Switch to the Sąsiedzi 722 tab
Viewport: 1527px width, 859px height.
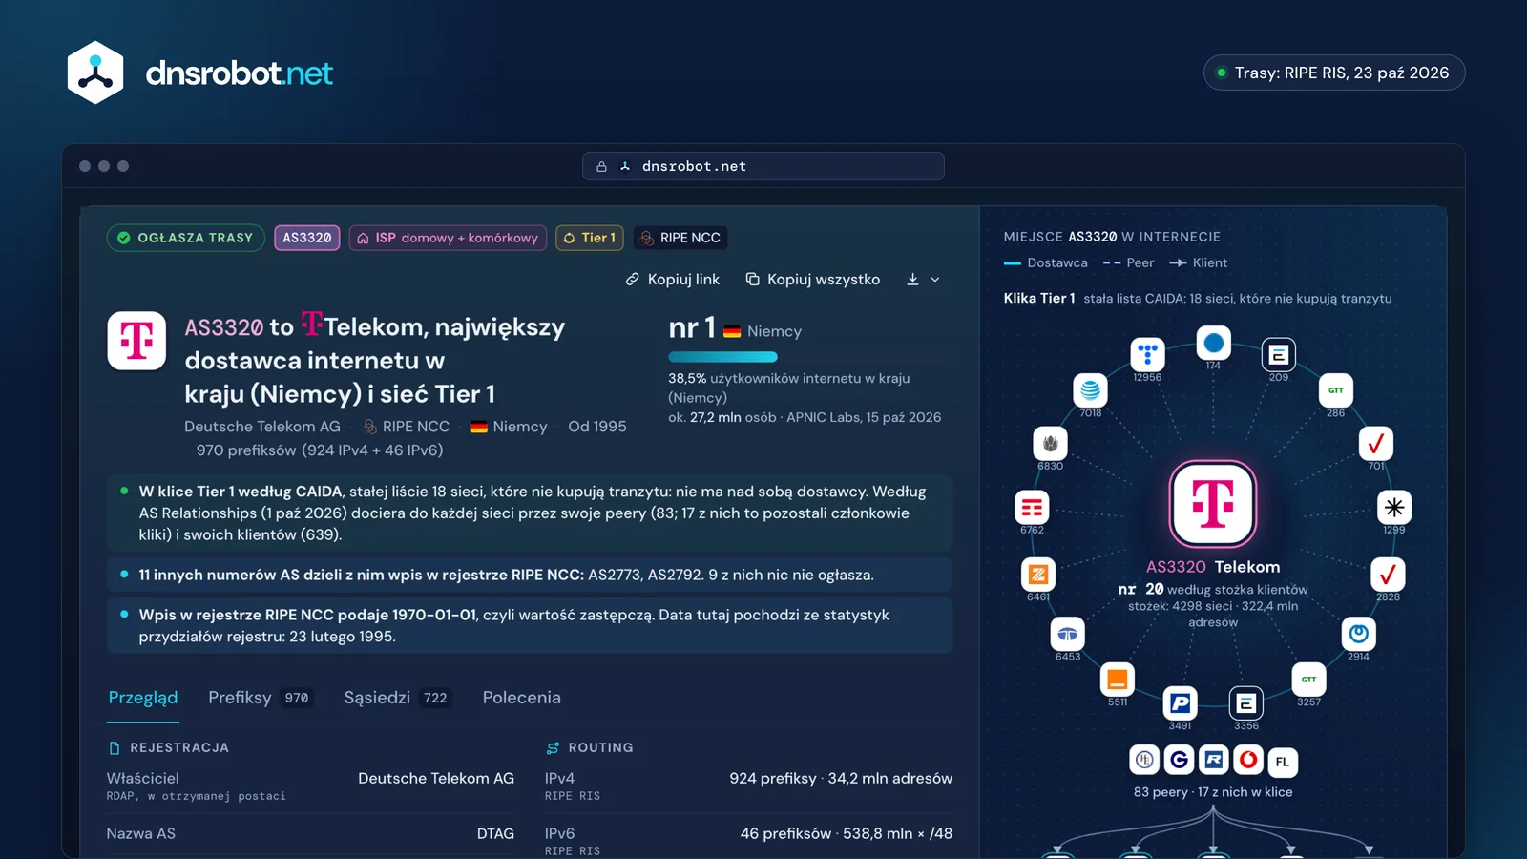click(x=397, y=698)
